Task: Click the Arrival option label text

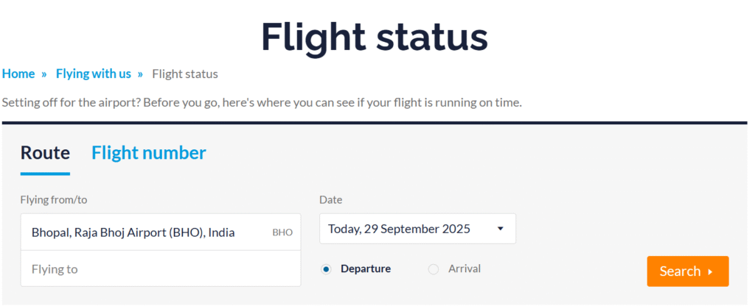Action: tap(465, 268)
